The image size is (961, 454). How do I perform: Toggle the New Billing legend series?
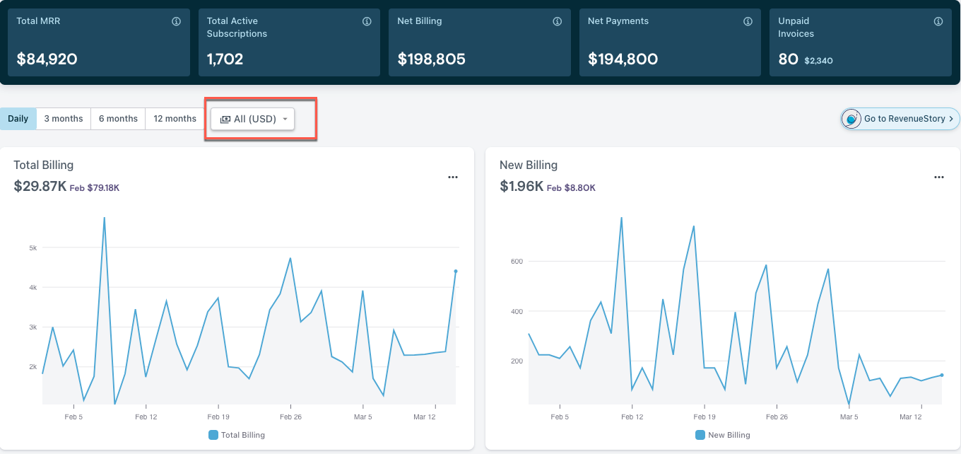pos(729,435)
